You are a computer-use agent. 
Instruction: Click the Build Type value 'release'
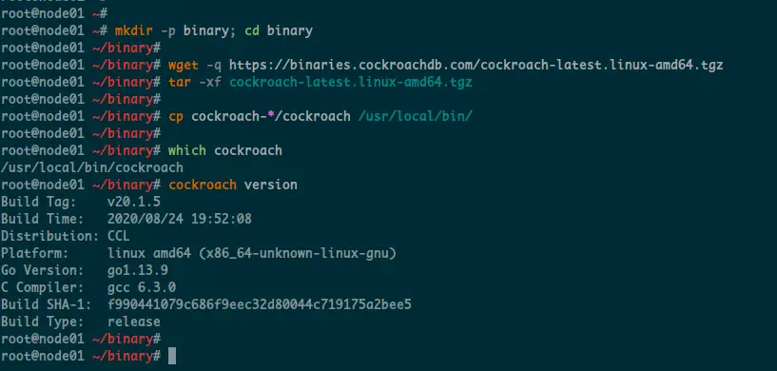pyautogui.click(x=134, y=322)
